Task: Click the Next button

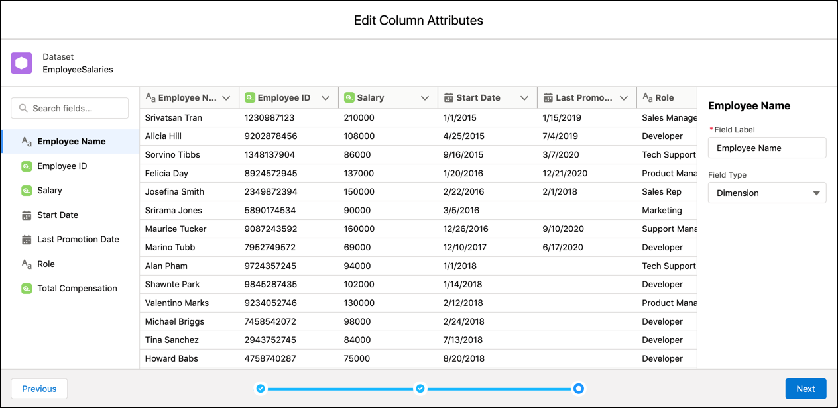Action: pyautogui.click(x=806, y=389)
